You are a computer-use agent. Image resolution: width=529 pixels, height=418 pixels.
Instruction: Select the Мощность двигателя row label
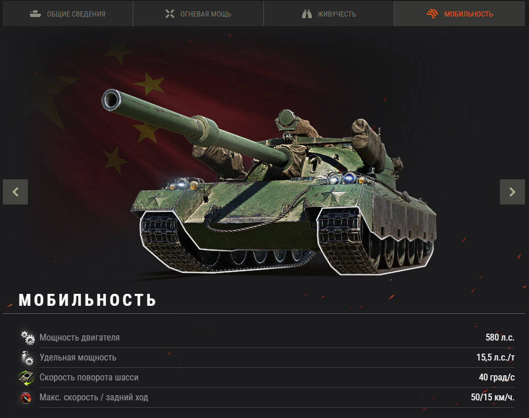pos(80,338)
